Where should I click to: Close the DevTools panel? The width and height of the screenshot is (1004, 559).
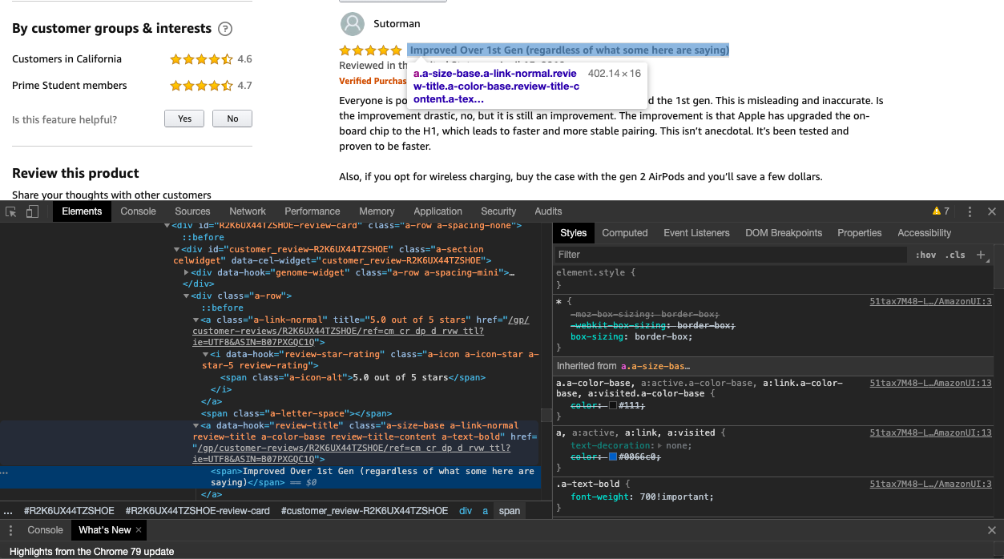992,211
